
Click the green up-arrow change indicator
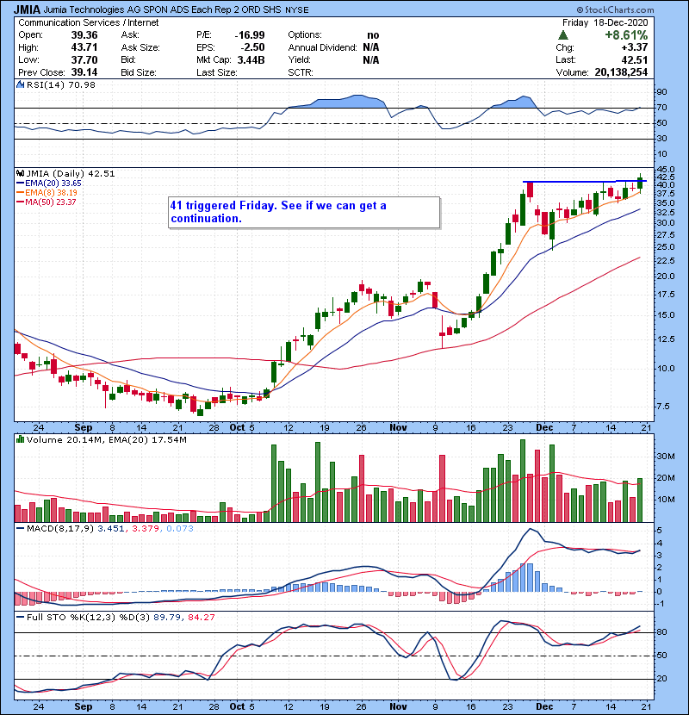[x=563, y=35]
